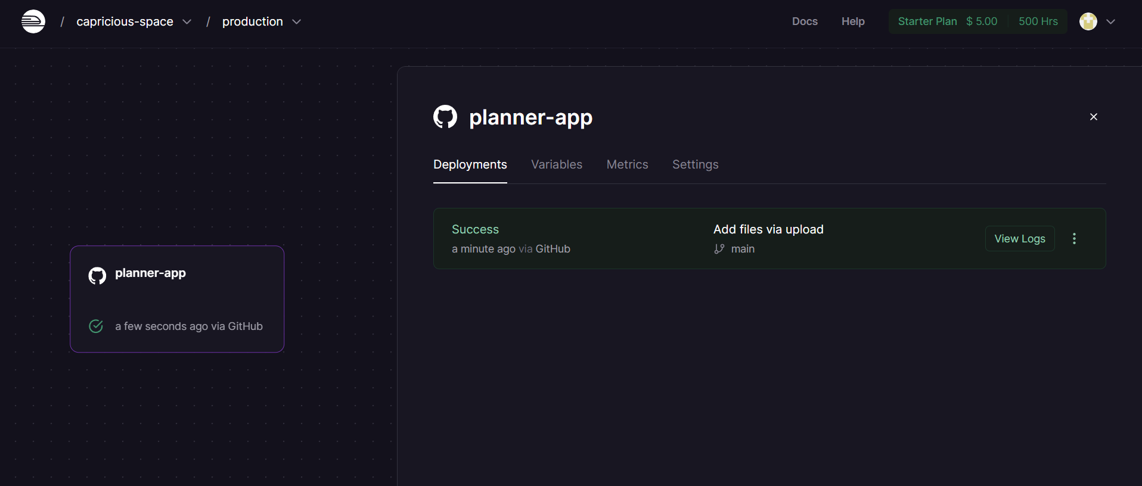
Task: Expand the production environment dropdown
Action: [x=296, y=21]
